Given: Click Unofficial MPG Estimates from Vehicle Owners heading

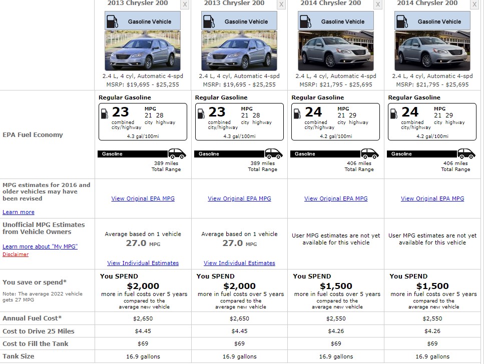Looking at the screenshot, I should (44, 228).
